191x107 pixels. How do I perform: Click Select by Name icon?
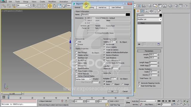tap(35, 6)
